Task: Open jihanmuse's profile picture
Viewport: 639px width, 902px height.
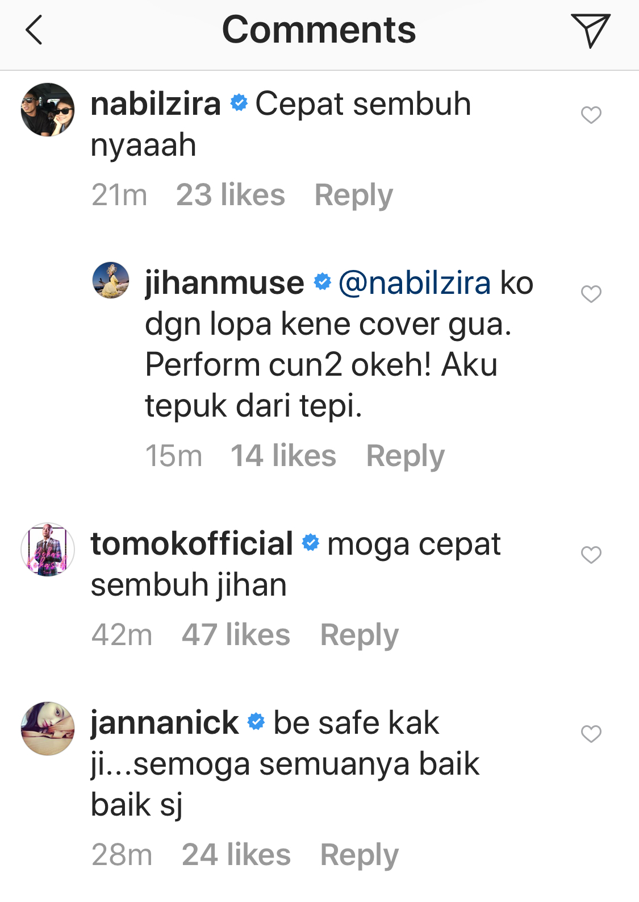Action: point(111,280)
